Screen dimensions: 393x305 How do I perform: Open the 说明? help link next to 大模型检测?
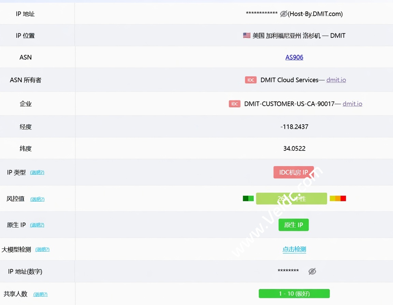click(42, 250)
